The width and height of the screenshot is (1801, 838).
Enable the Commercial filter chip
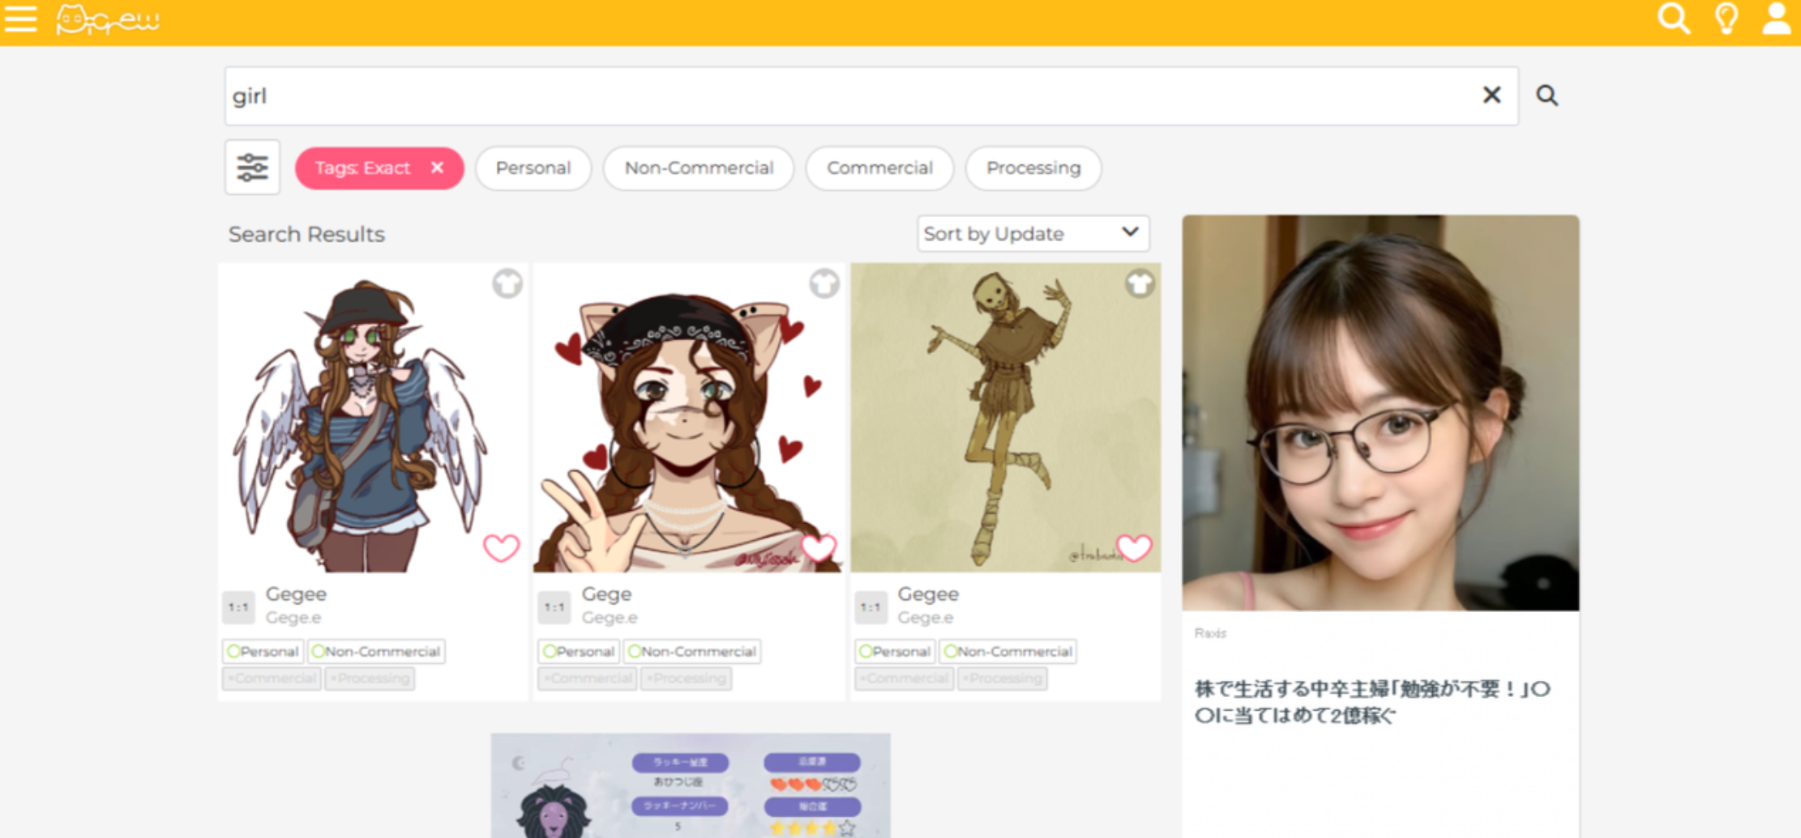pos(879,168)
